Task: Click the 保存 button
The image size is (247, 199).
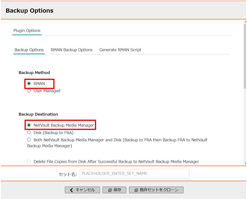Action: (x=114, y=190)
